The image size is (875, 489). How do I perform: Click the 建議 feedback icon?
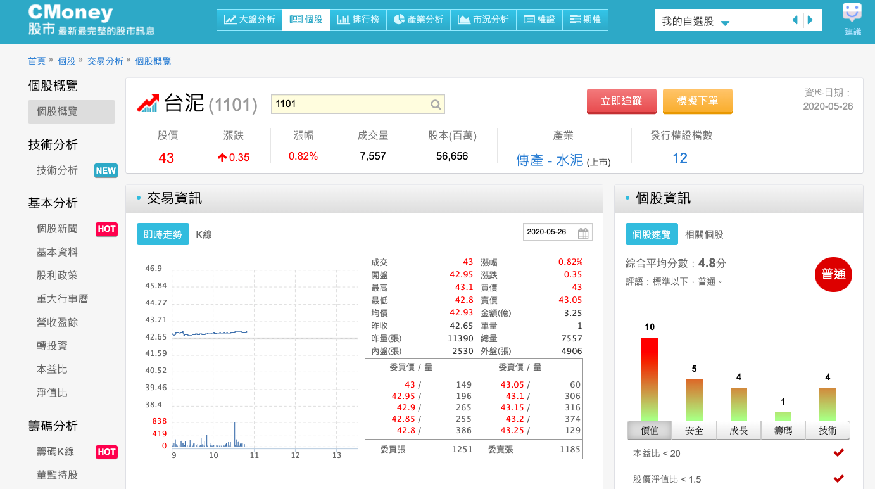tap(852, 20)
